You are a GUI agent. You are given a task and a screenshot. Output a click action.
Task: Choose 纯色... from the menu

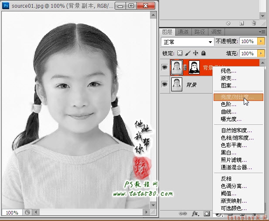(238, 71)
